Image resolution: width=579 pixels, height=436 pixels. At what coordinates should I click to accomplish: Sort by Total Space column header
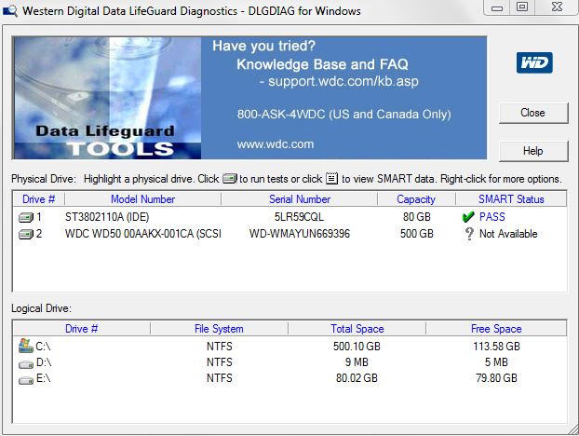pyautogui.click(x=357, y=329)
